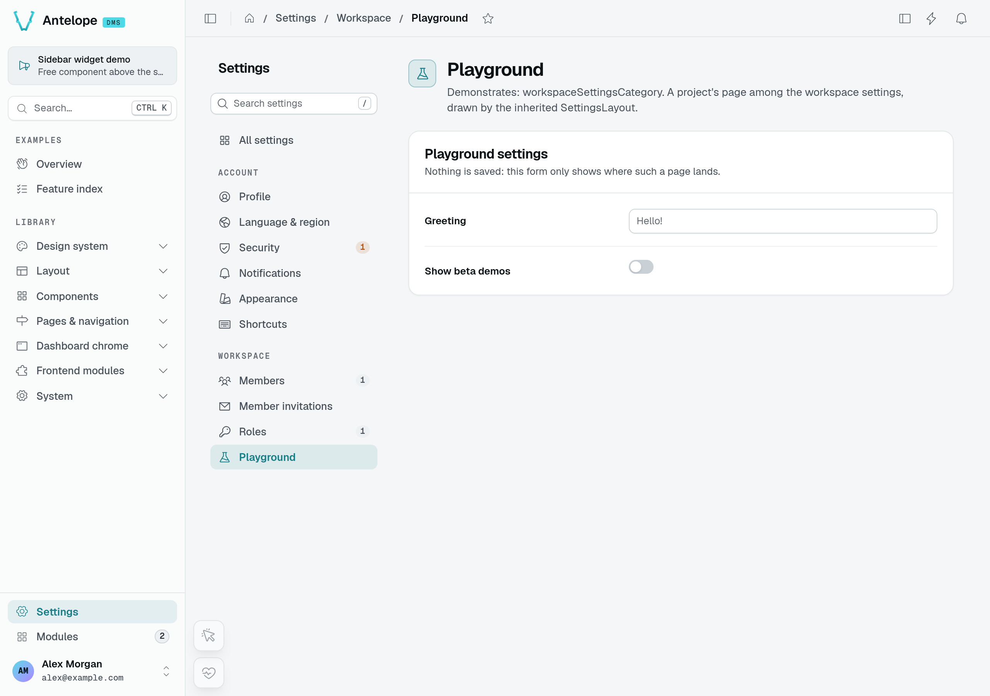Image resolution: width=990 pixels, height=696 pixels.
Task: Focus the Greeting text field
Action: 783,221
